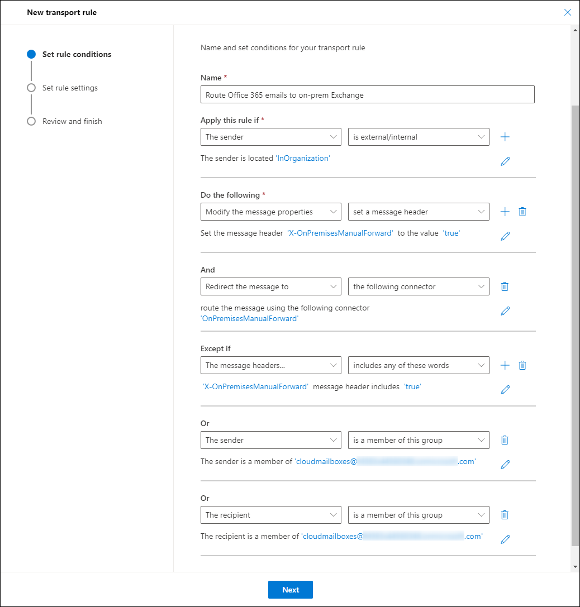580x607 pixels.
Task: Open 'The message headers...' dropdown
Action: point(271,365)
